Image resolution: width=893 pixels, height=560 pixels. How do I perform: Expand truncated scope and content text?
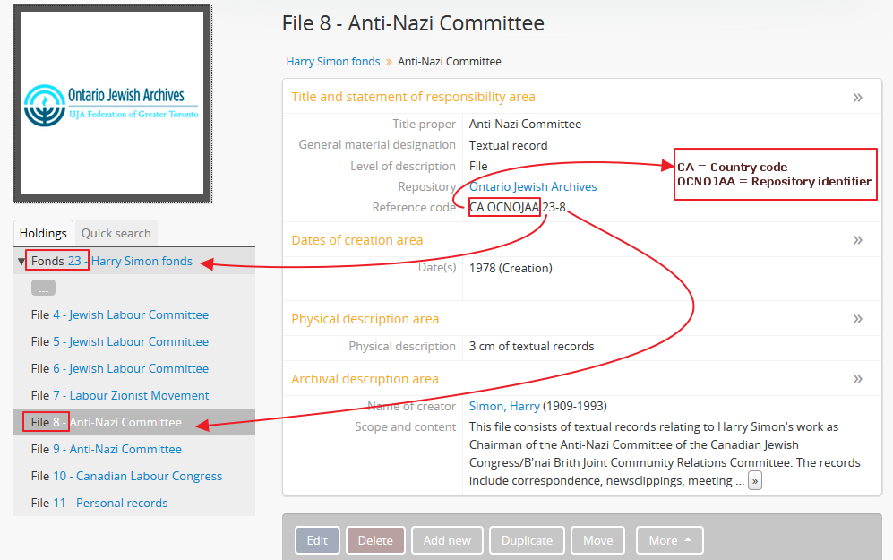pos(755,482)
